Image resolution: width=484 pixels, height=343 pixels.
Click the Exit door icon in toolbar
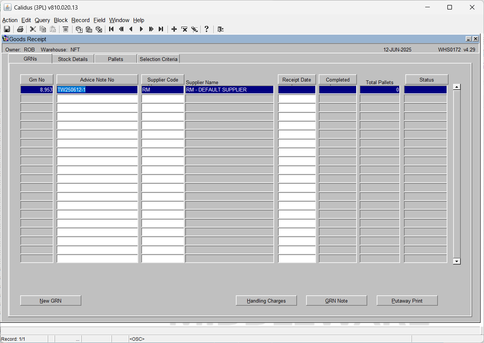click(x=220, y=29)
